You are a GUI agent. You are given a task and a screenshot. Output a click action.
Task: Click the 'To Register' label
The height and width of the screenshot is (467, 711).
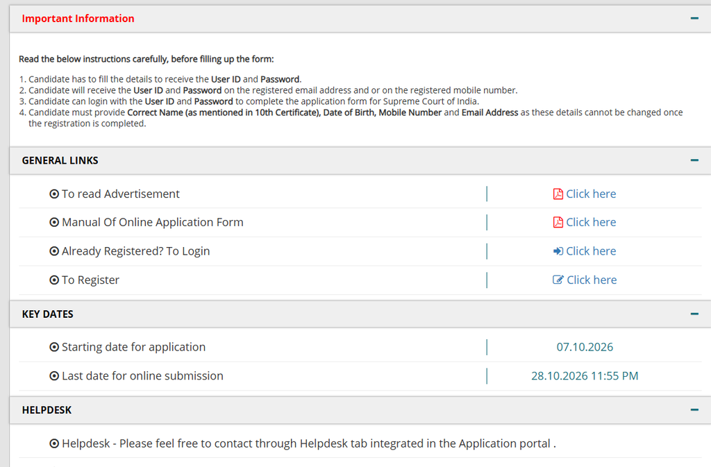click(90, 280)
